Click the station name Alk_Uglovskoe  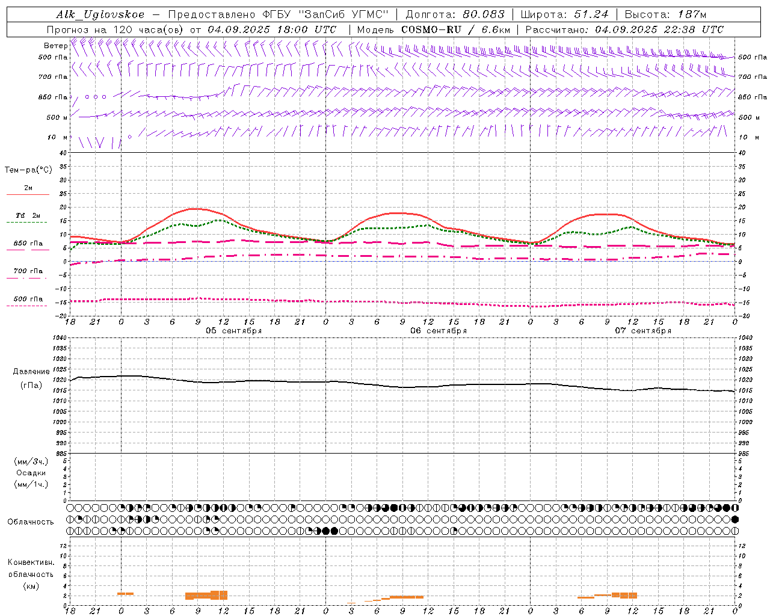point(100,14)
